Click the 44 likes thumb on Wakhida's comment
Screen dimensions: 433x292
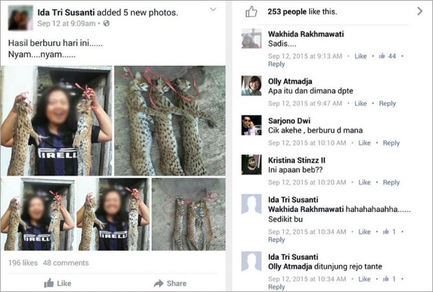(x=388, y=56)
